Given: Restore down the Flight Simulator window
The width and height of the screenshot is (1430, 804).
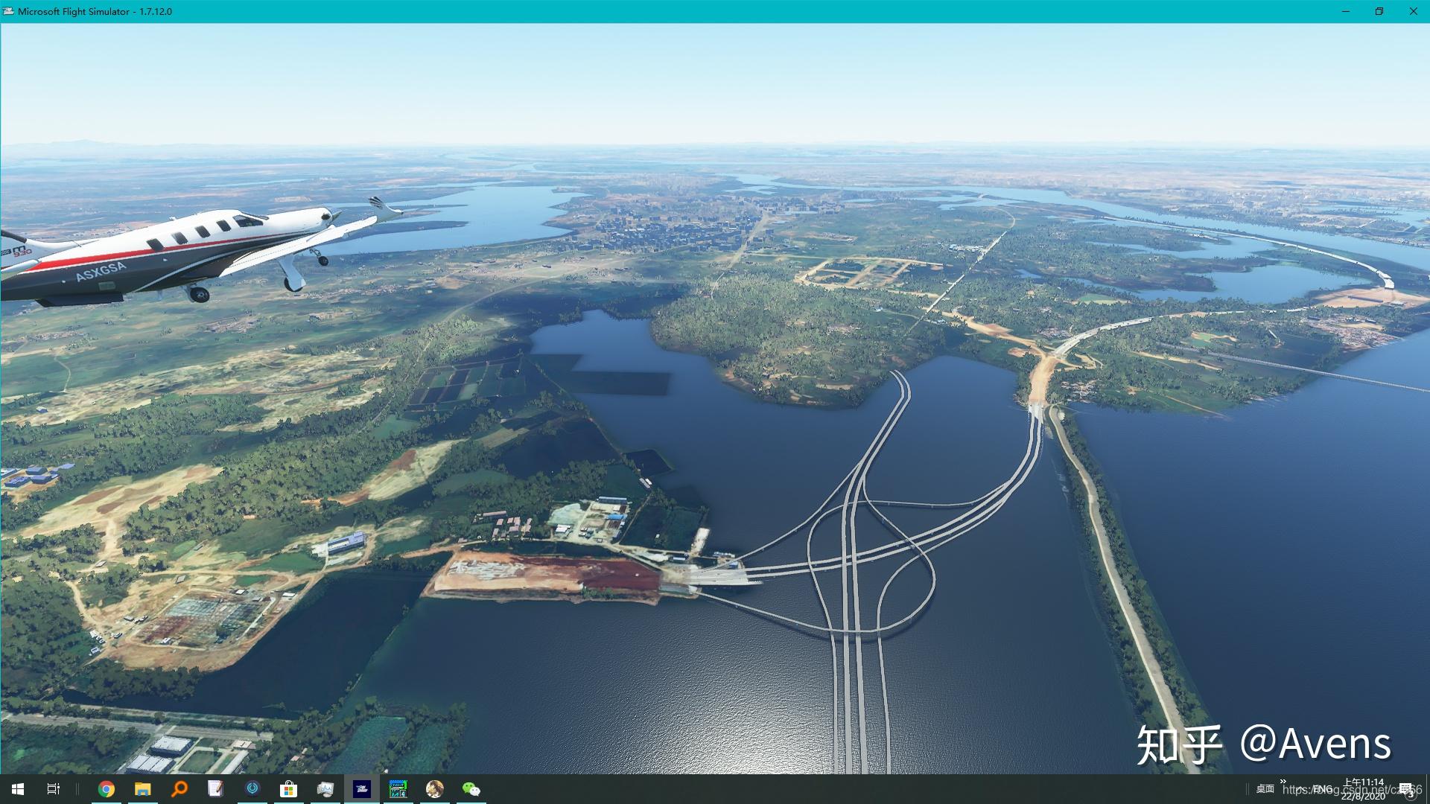Looking at the screenshot, I should (1379, 11).
